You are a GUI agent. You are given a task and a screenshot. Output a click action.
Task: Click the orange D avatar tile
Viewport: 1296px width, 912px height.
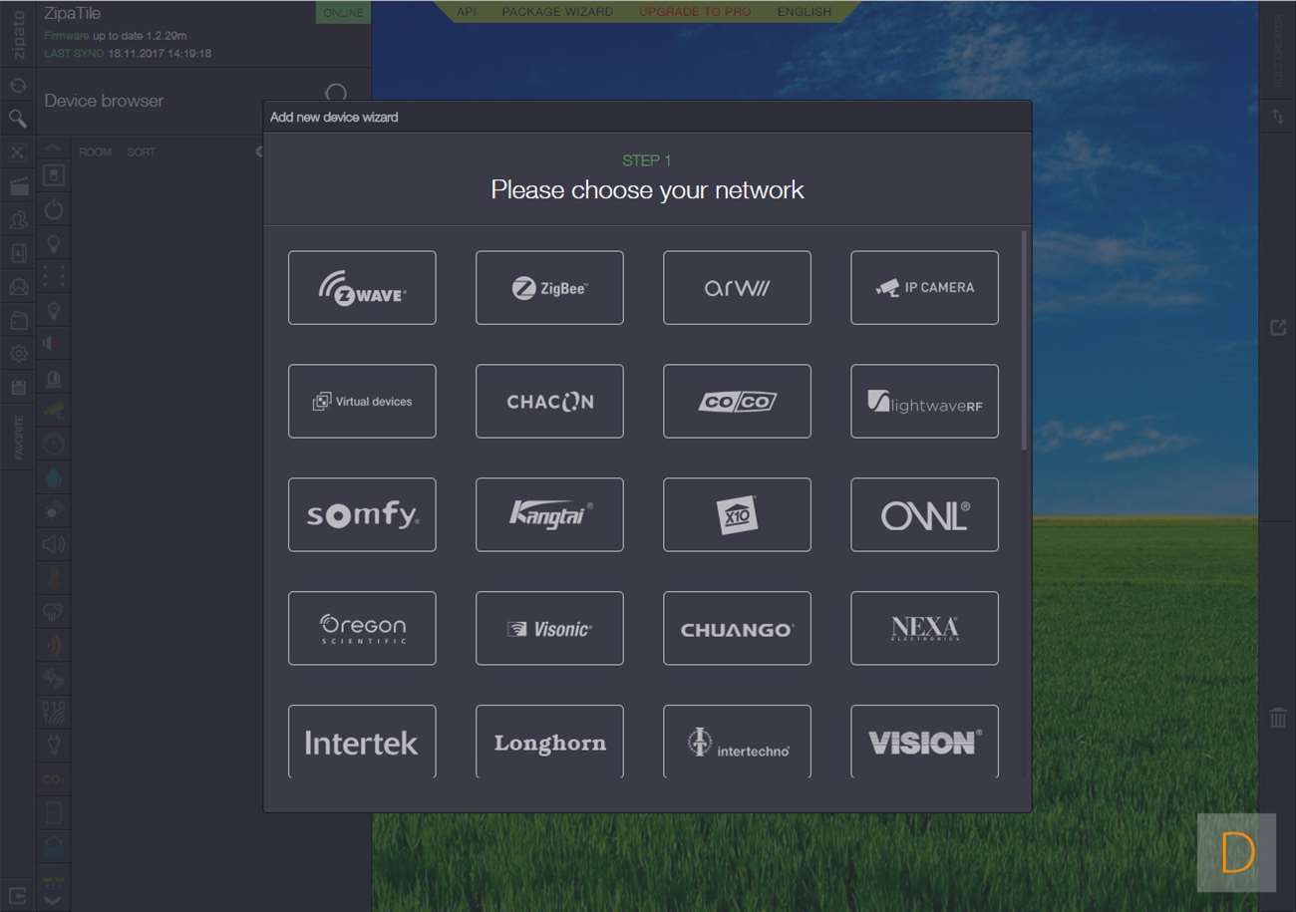coord(1236,853)
